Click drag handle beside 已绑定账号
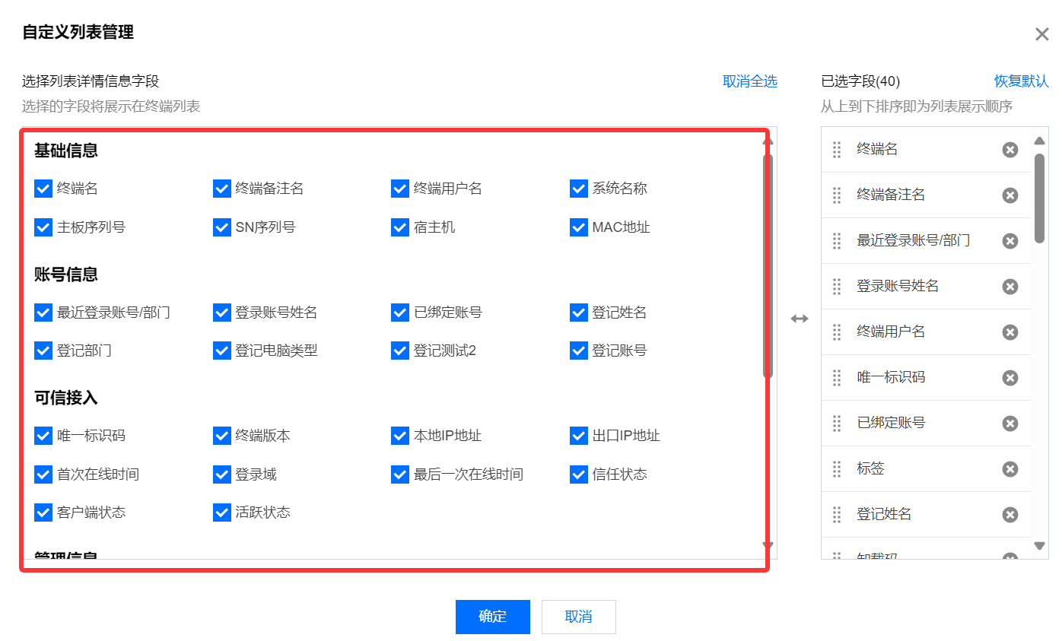This screenshot has width=1062, height=641. point(837,424)
